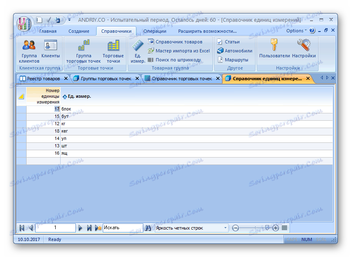351x257 pixels.
Task: Select the блок row cell
Action: click(196, 109)
